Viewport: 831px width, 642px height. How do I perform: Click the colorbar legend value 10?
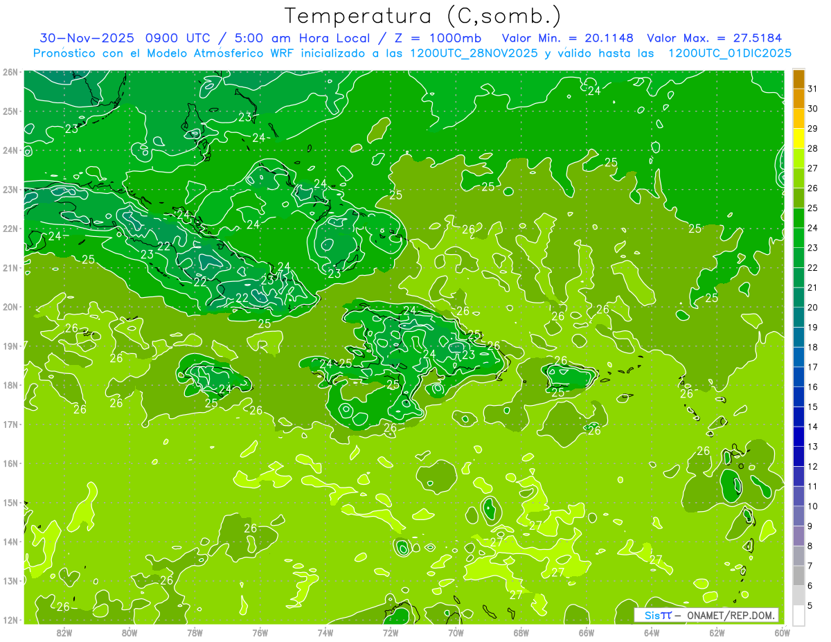813,506
